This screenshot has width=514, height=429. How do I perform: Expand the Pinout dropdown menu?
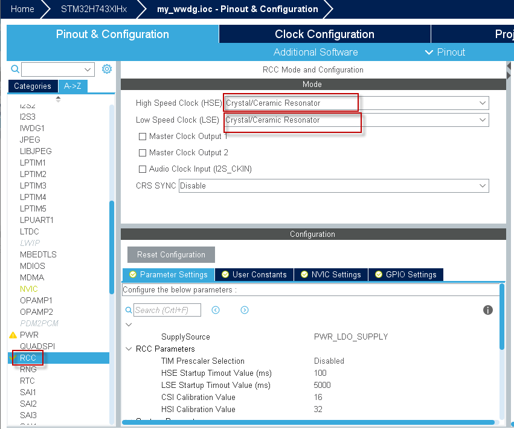(445, 52)
